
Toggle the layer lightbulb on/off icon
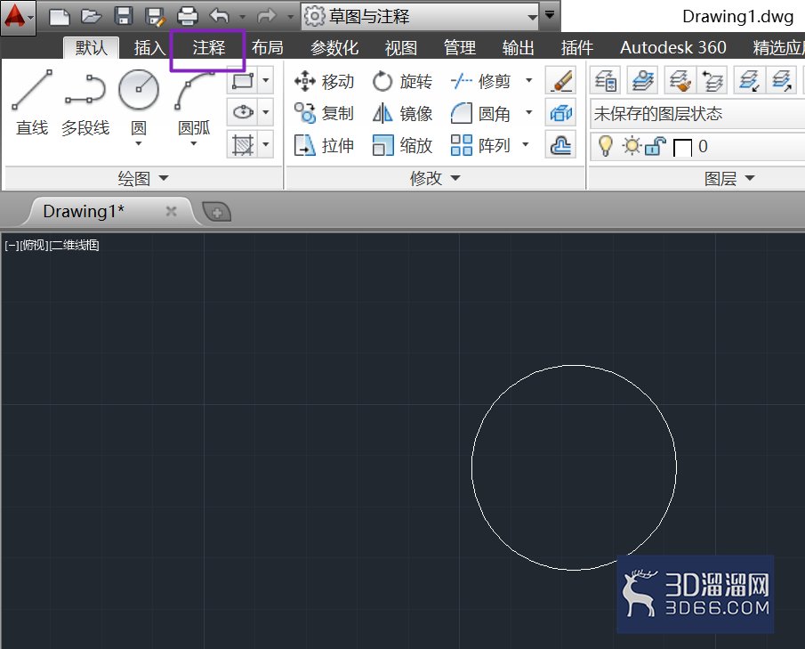point(605,146)
